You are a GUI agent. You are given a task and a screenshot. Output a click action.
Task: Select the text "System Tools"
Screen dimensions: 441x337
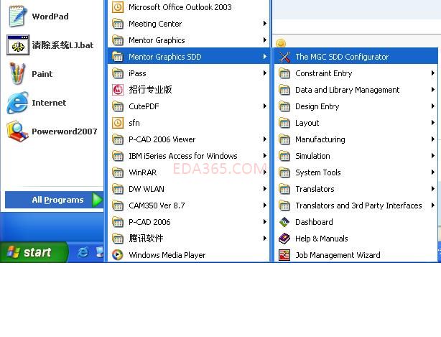(318, 172)
